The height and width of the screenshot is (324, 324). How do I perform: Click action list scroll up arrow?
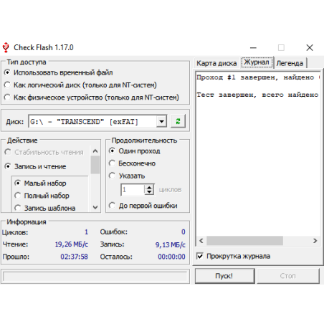click(95, 151)
